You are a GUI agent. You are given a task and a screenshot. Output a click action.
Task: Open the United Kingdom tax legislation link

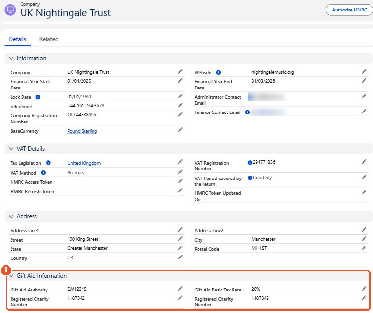click(84, 163)
